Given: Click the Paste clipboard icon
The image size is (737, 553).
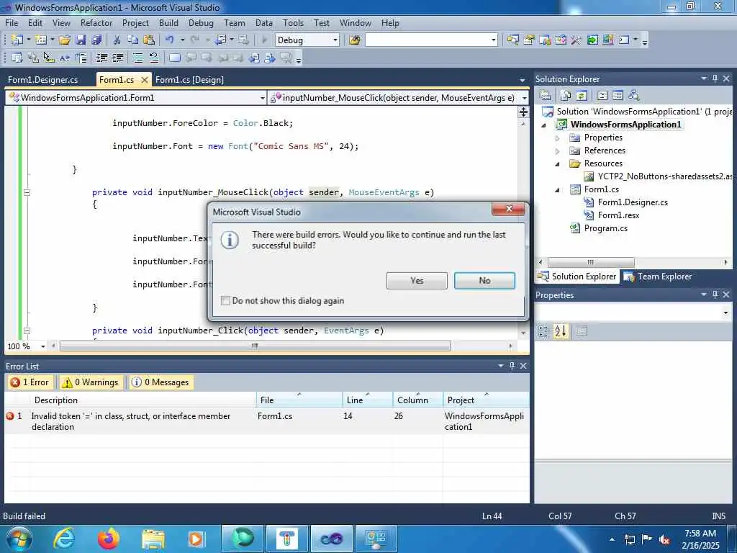Looking at the screenshot, I should 149,40.
